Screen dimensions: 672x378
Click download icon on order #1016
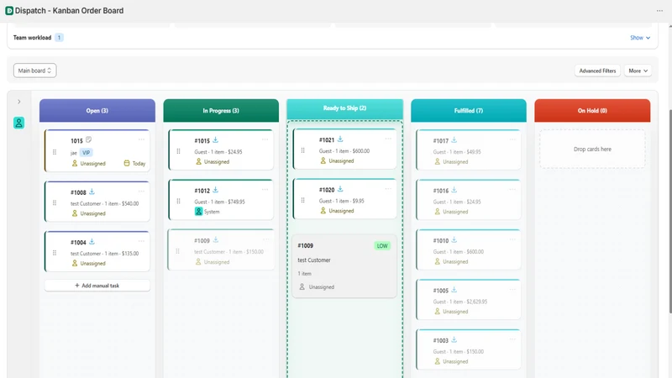[x=454, y=190]
